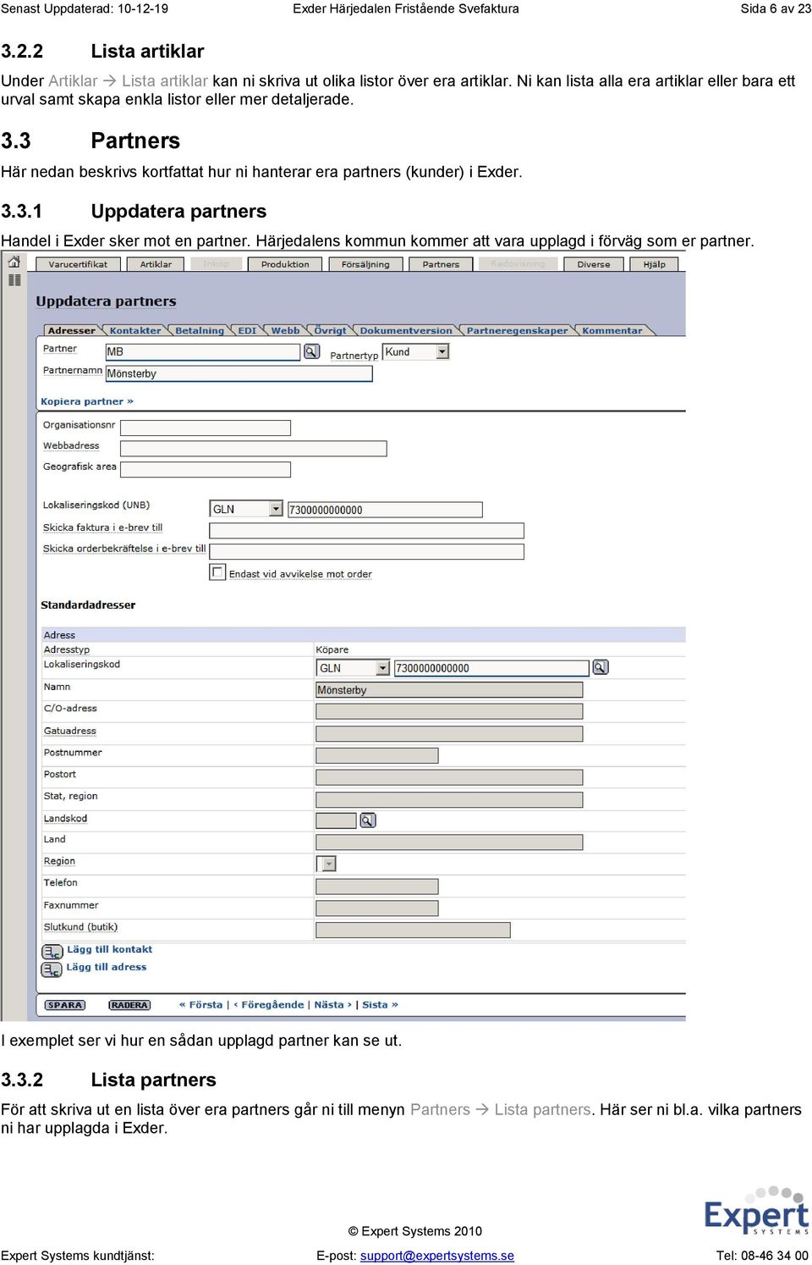Open the Hjälp menu

(654, 264)
